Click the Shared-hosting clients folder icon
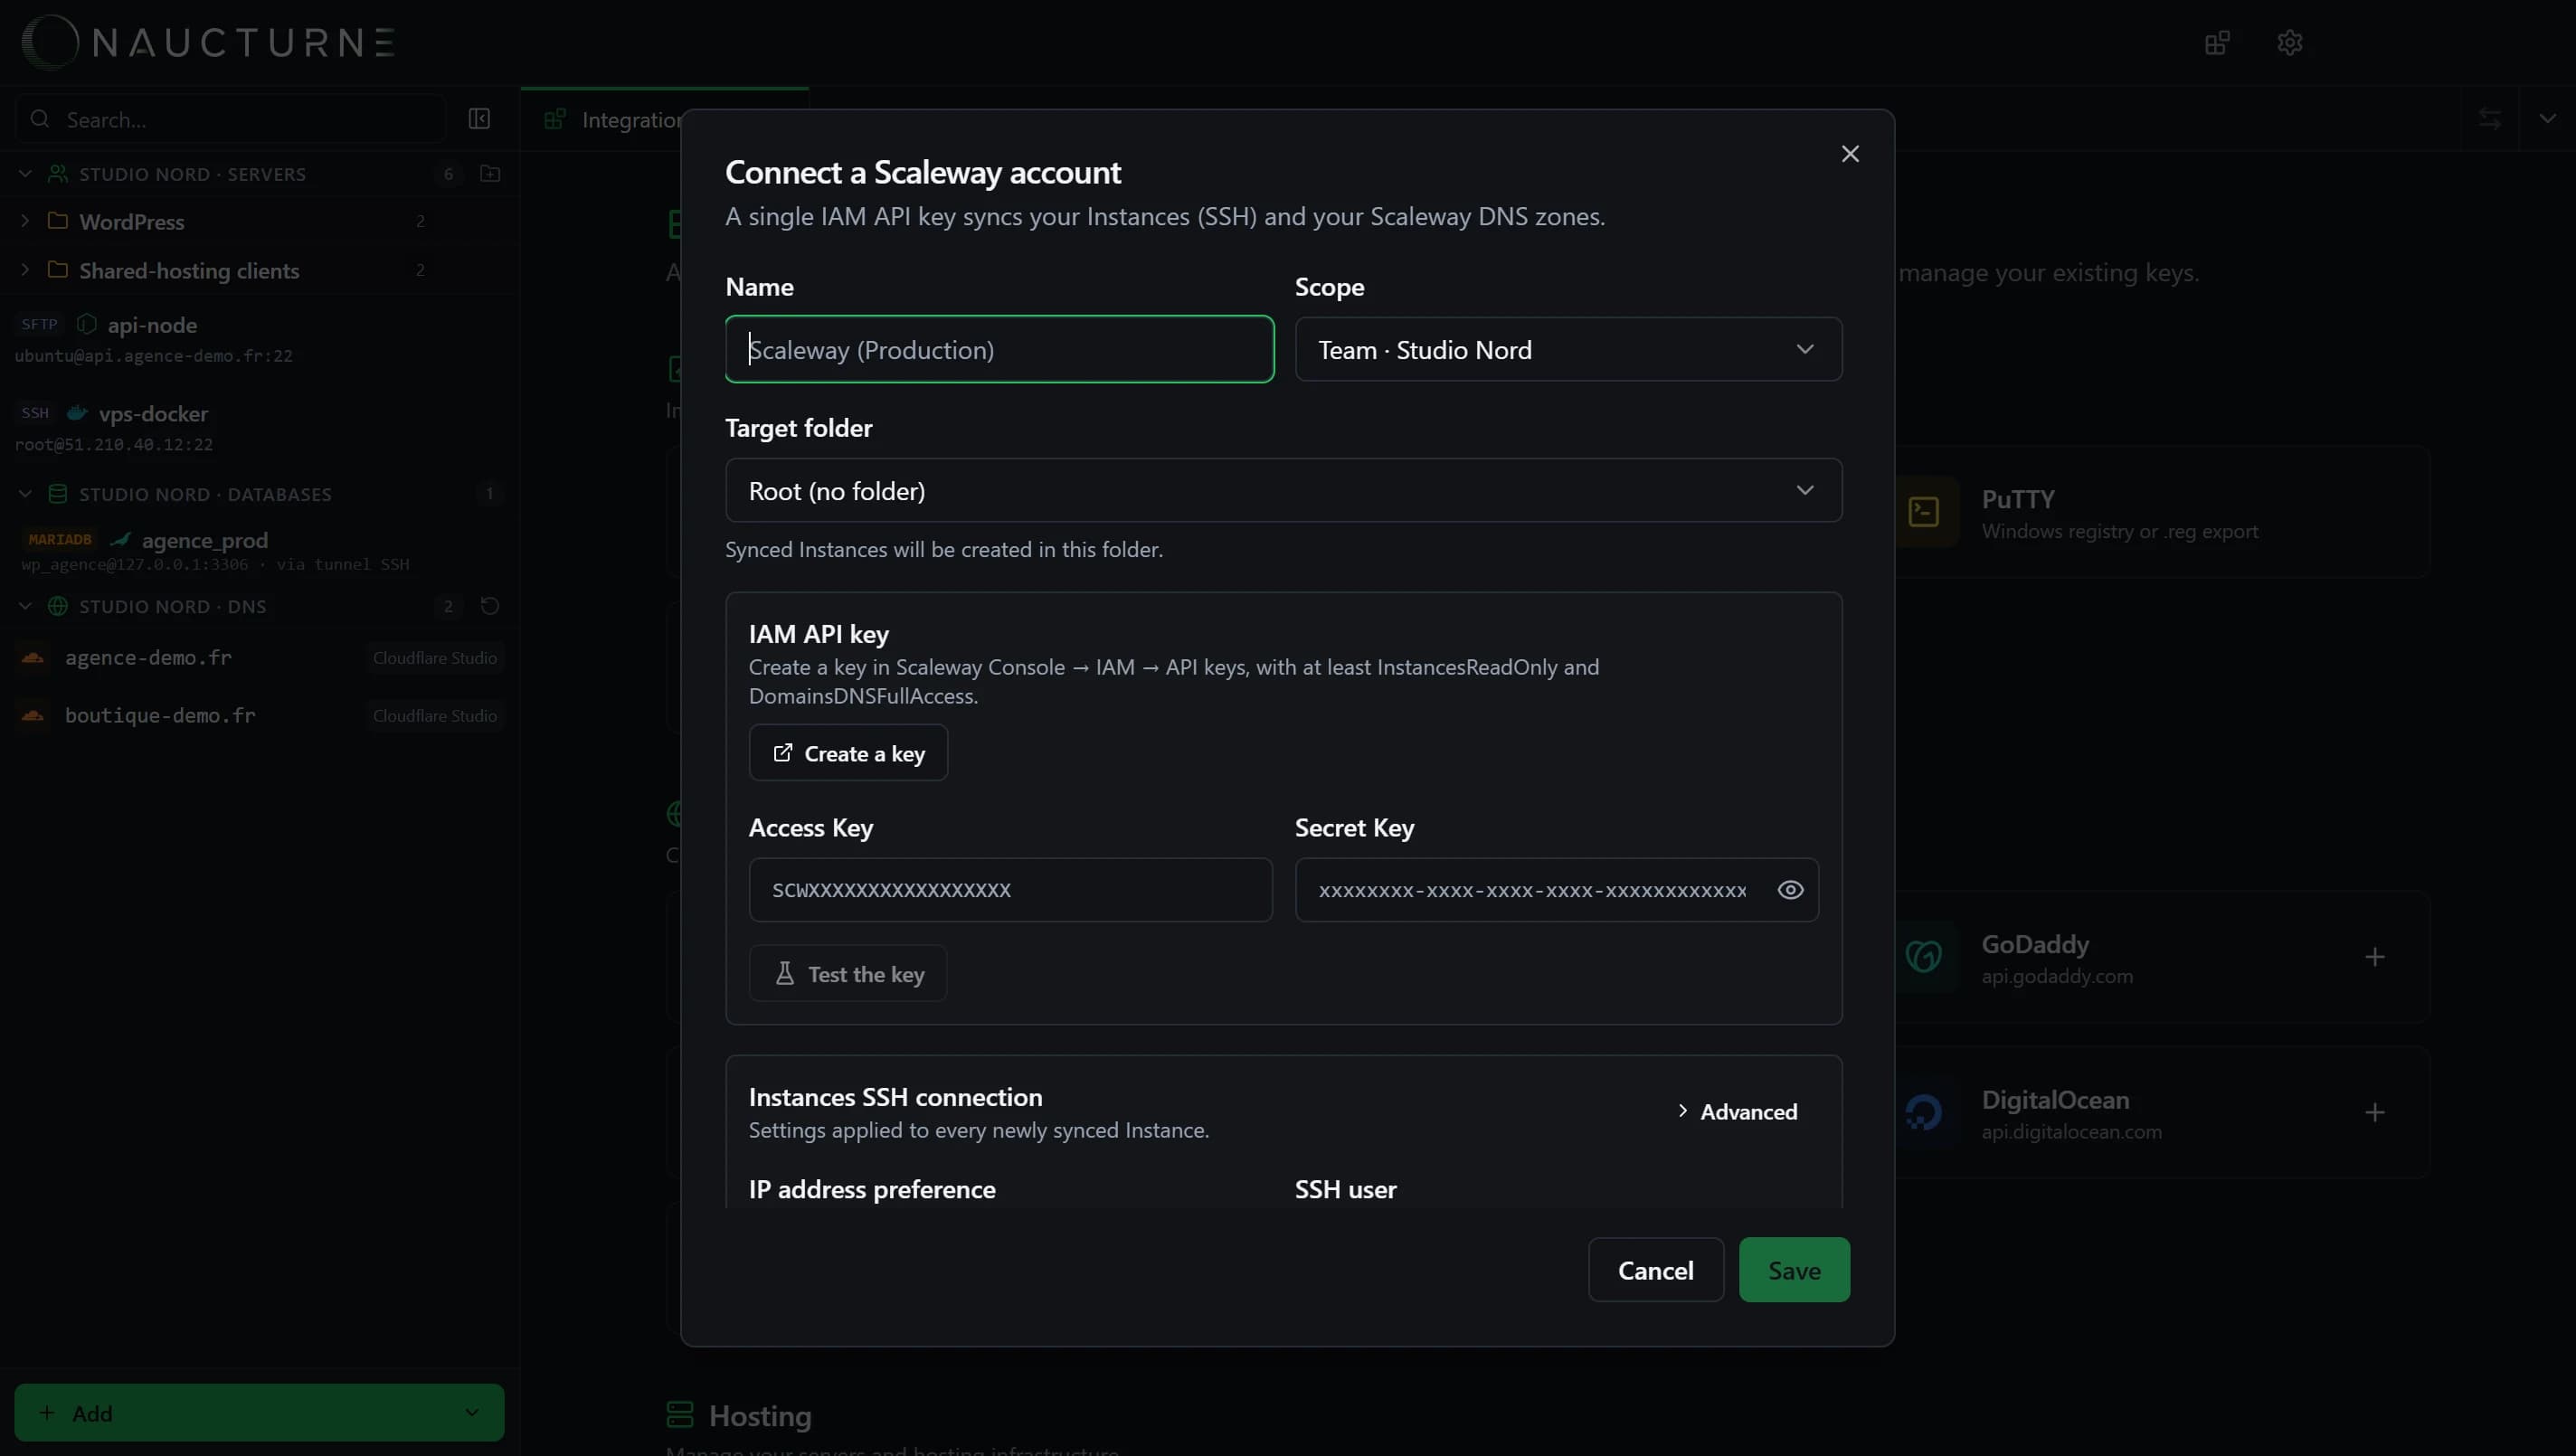The height and width of the screenshot is (1456, 2576). 58,269
